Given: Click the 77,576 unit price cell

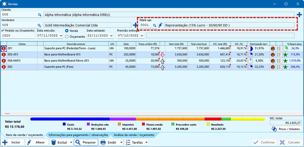Looking at the screenshot, I should (148, 48).
